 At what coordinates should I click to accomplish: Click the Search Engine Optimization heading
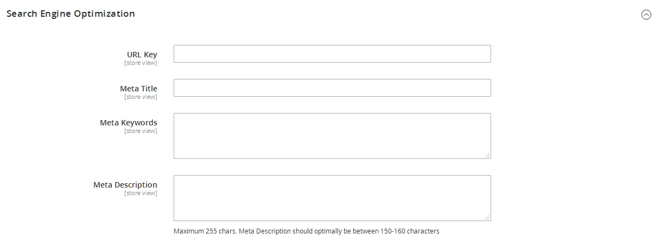[x=71, y=14]
